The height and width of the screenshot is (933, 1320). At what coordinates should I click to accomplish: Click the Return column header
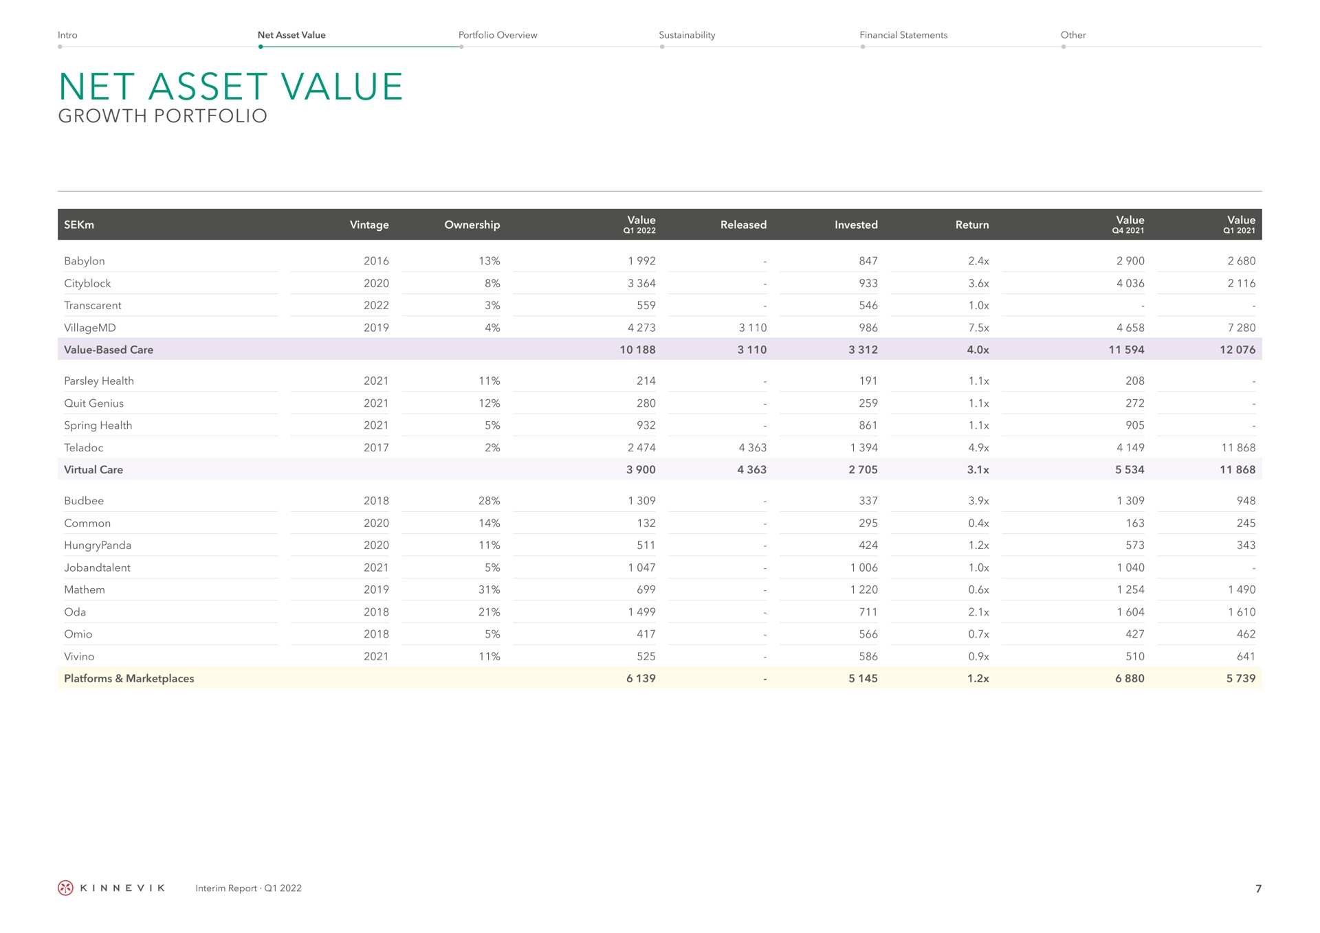[x=972, y=225]
